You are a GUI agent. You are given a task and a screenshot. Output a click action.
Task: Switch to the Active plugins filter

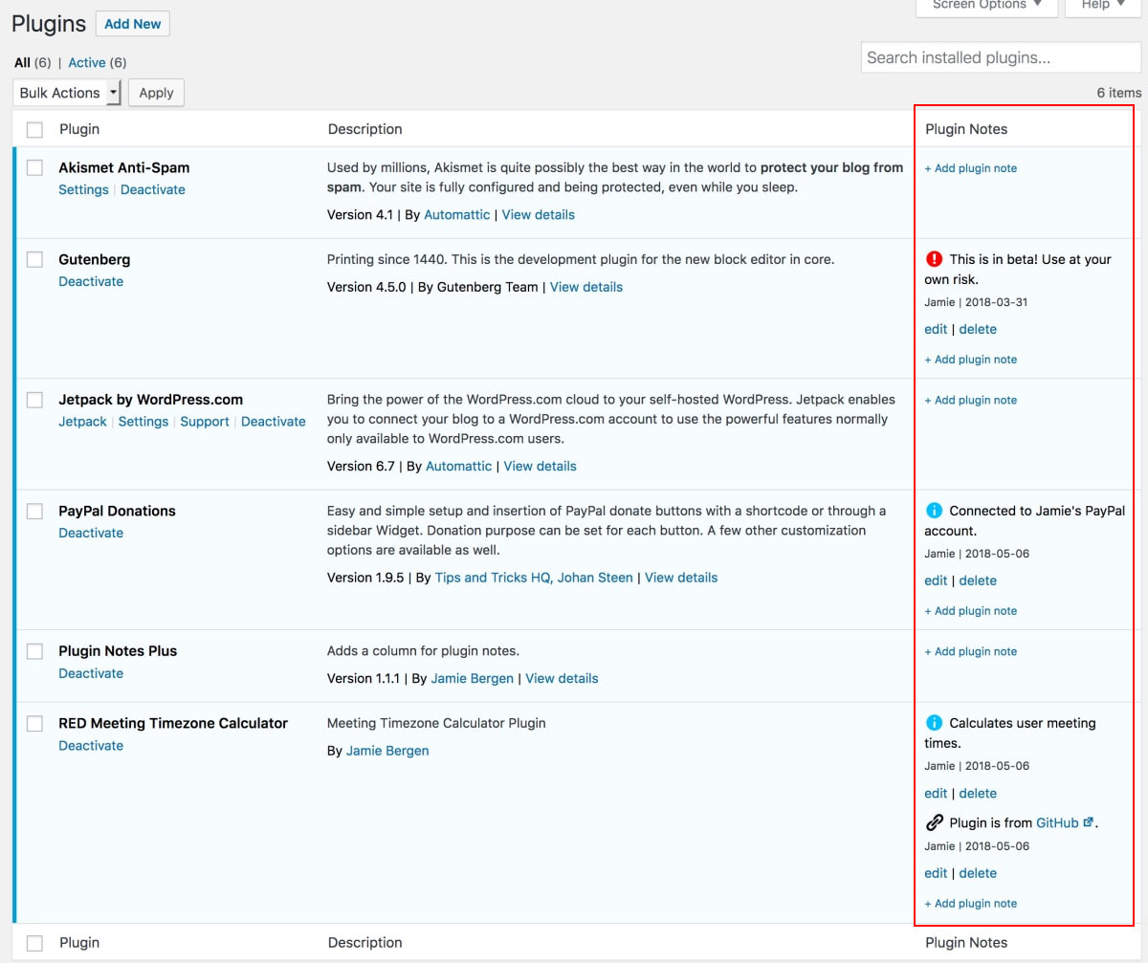coord(86,62)
